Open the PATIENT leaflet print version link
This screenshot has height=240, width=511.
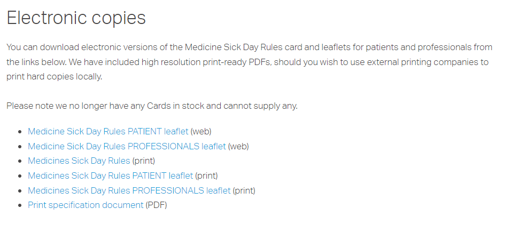(110, 175)
